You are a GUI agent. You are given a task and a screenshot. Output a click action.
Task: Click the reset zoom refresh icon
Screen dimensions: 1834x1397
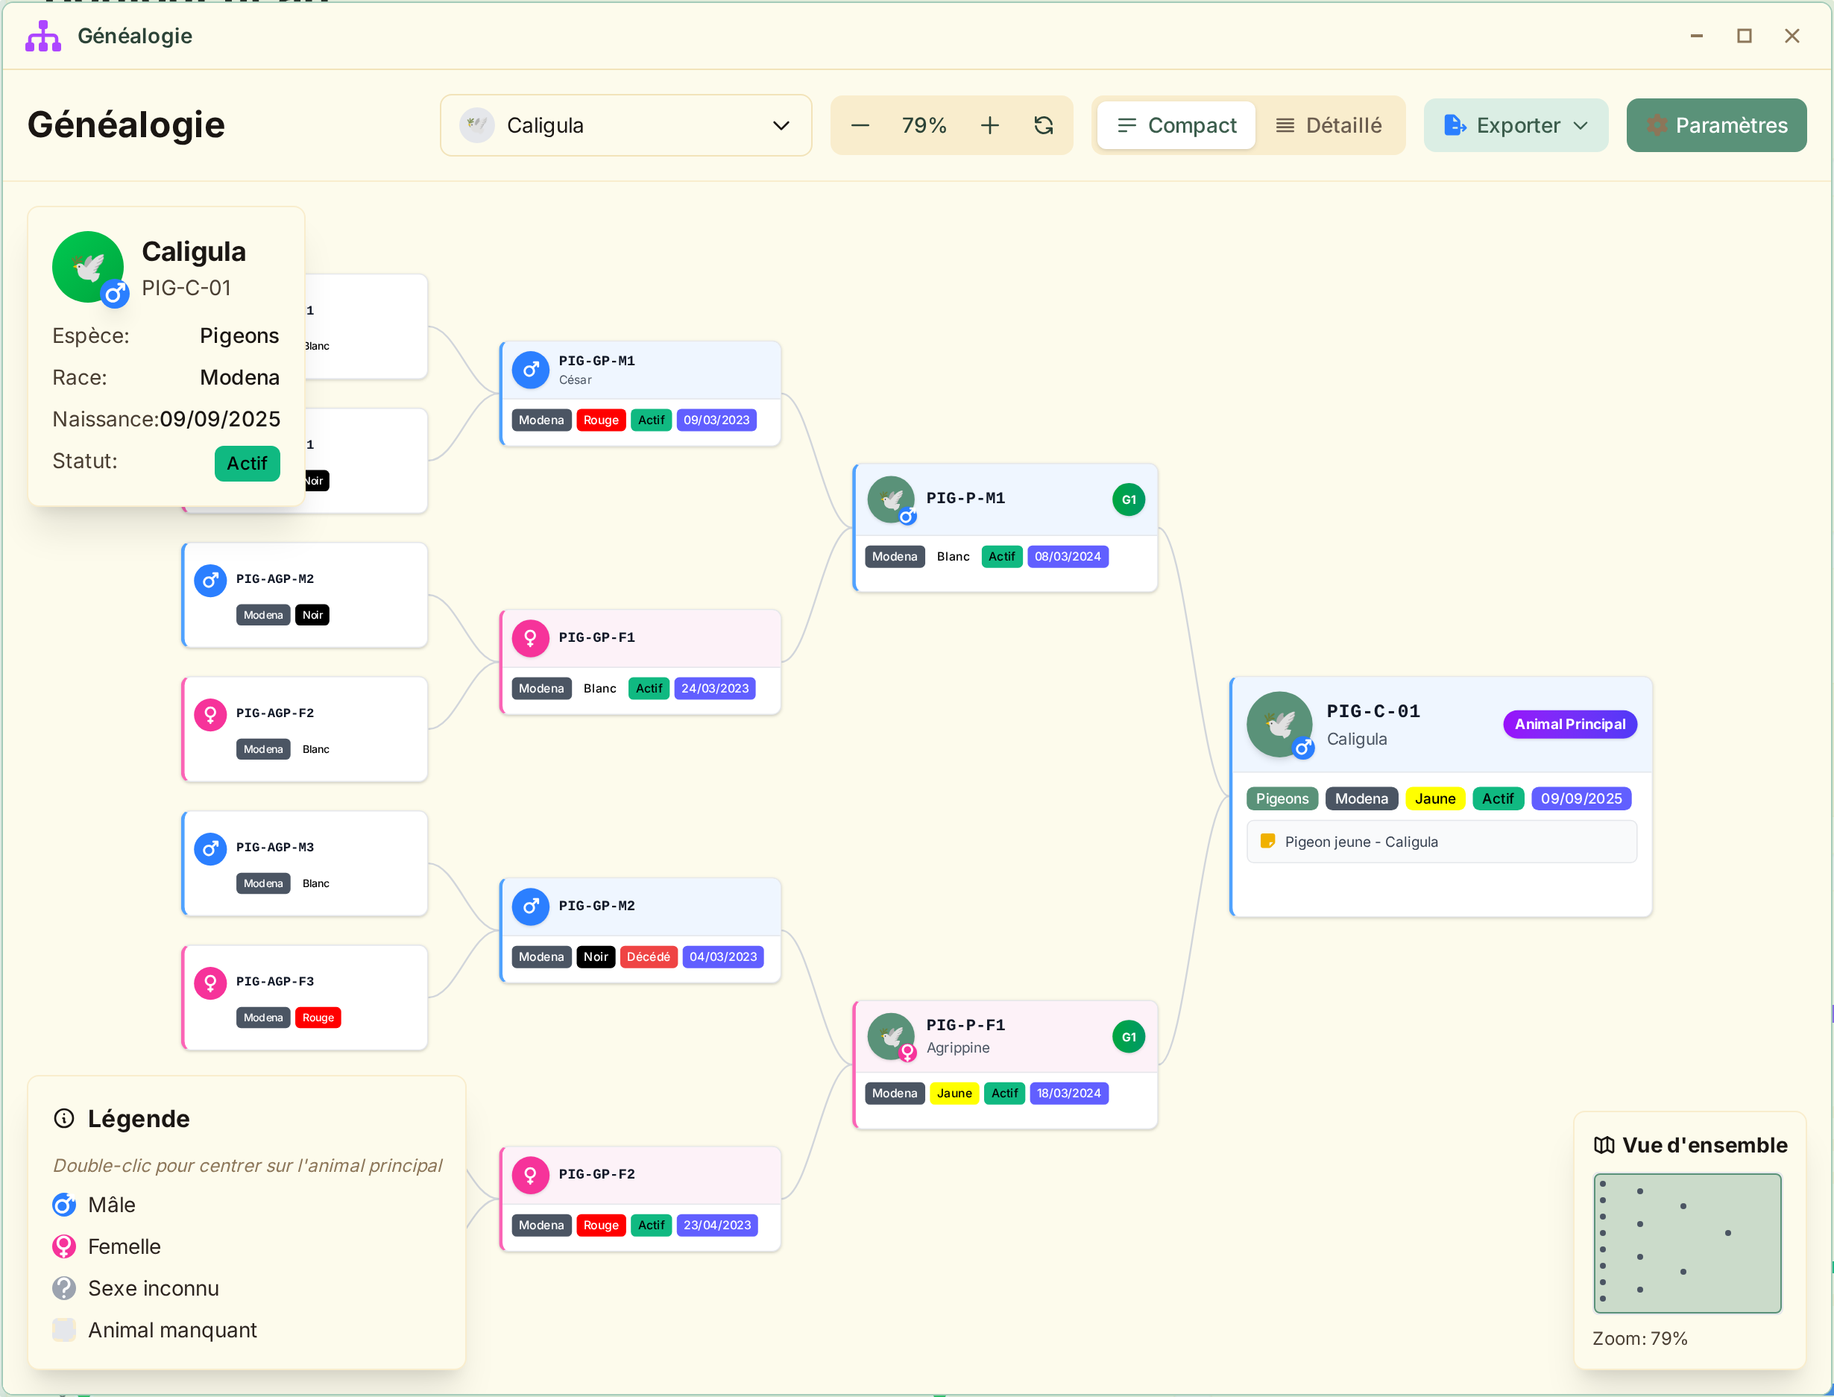(1043, 125)
